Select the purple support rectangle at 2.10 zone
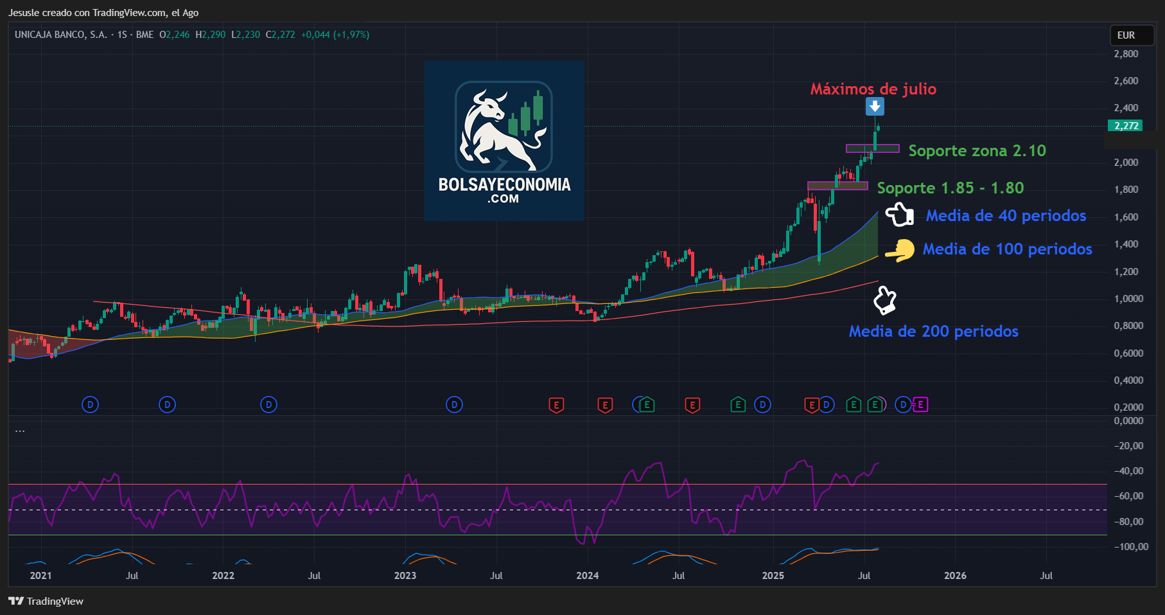 873,148
